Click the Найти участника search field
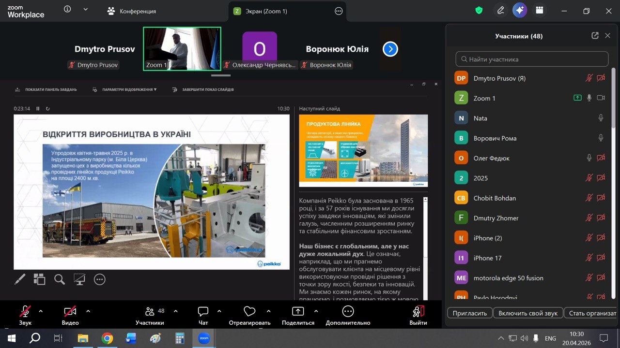 point(532,59)
